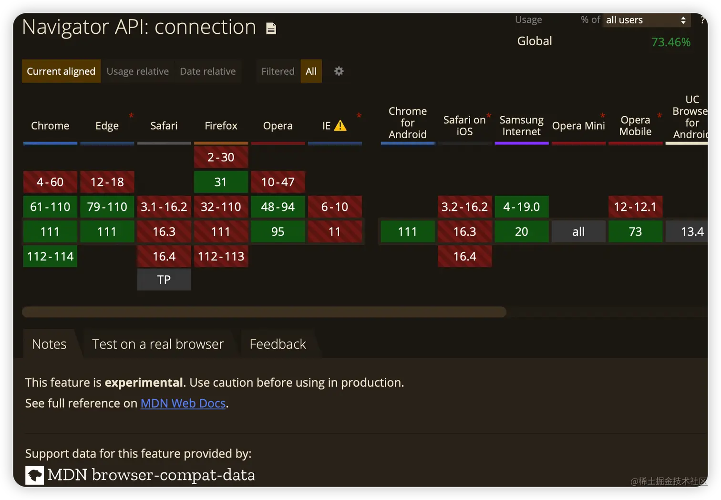The image size is (721, 500).
Task: Click the Opera Mobile column header
Action: [x=635, y=126]
